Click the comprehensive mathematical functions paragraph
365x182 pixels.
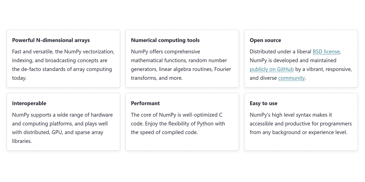(x=181, y=65)
